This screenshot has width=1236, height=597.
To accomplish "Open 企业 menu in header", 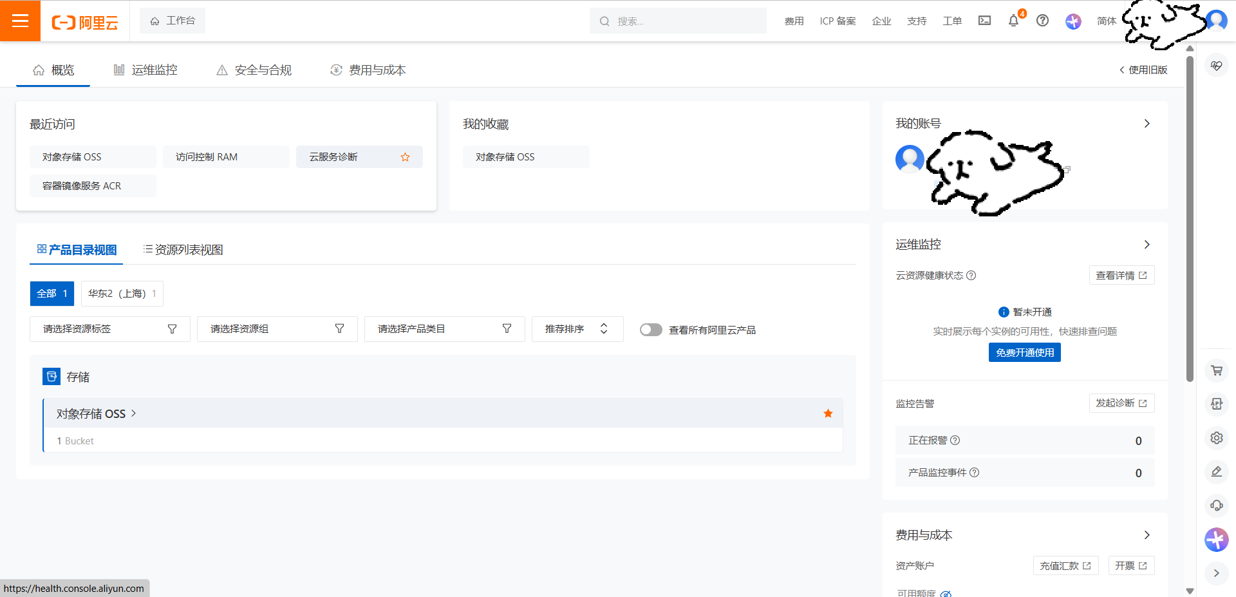I will pyautogui.click(x=881, y=21).
